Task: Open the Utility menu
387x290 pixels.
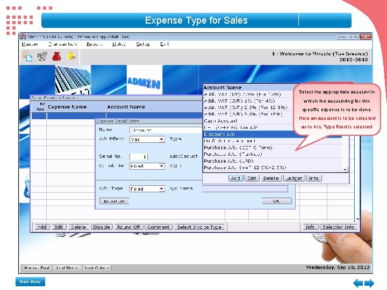Action: pyautogui.click(x=119, y=44)
